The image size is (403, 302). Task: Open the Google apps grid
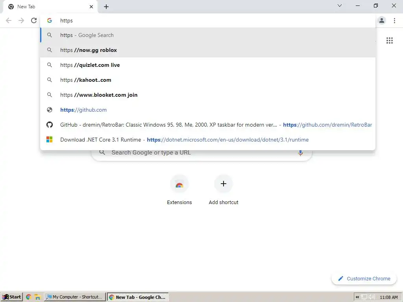pyautogui.click(x=389, y=41)
